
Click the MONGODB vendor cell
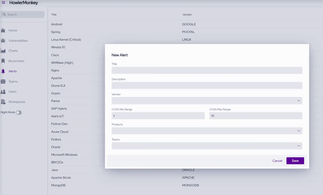tap(191, 185)
